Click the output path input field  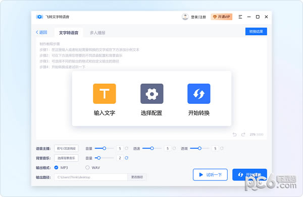click(91, 177)
